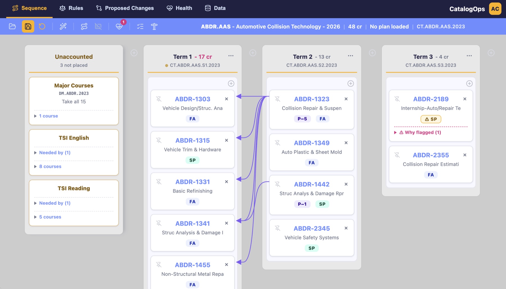The image size is (506, 289).
Task: Toggle pin on ABDR-1331 card
Action: click(x=159, y=182)
